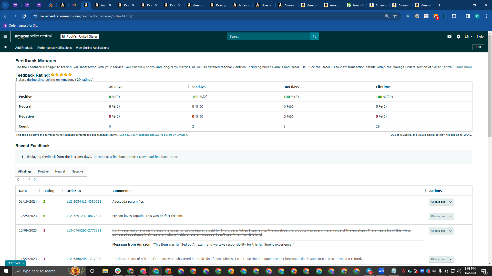
Task: Focus the Seller Central search field
Action: point(269,37)
